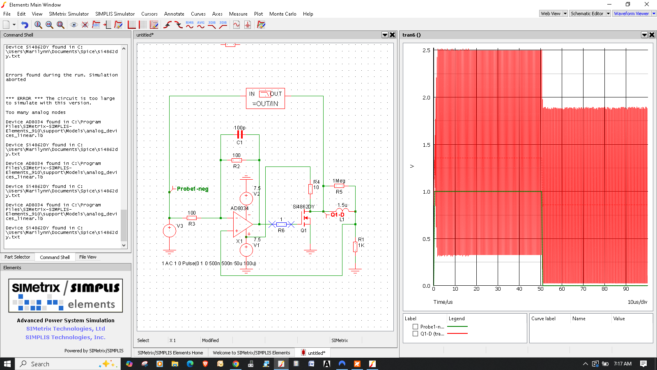Select the Probe1-neg probe on schematic
The width and height of the screenshot is (657, 370).
(193, 189)
